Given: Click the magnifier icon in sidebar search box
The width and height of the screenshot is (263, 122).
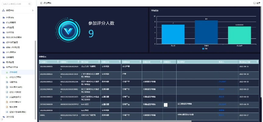Looking at the screenshot, I should tap(29, 4).
